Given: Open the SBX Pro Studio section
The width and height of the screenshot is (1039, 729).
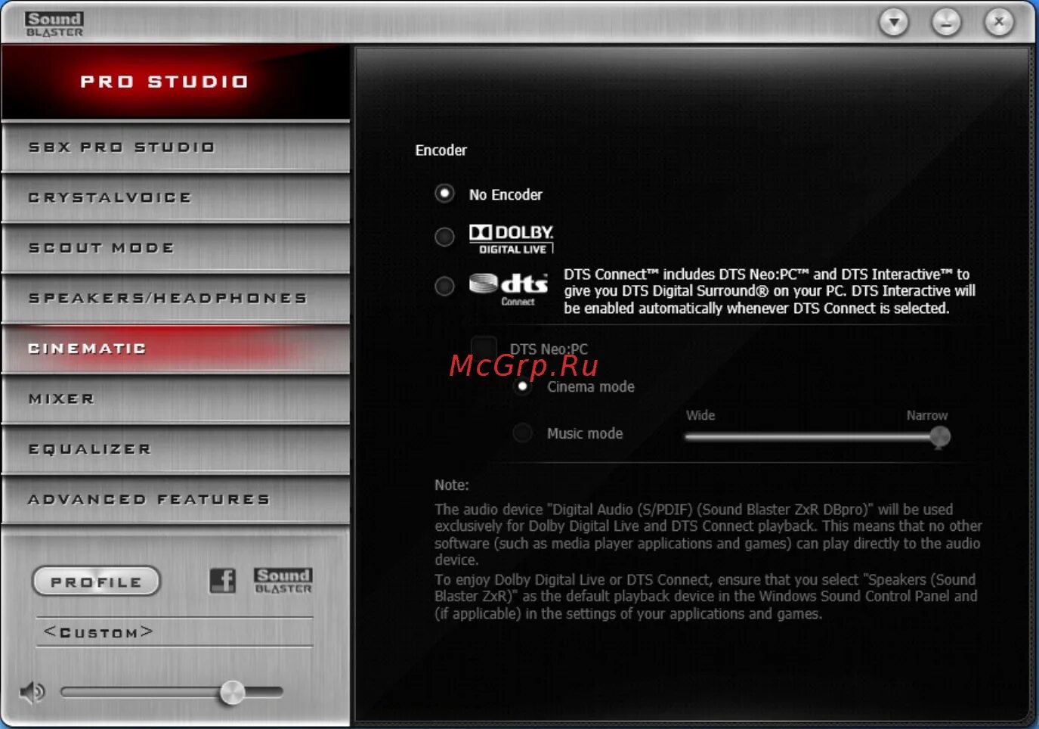Looking at the screenshot, I should [x=175, y=147].
